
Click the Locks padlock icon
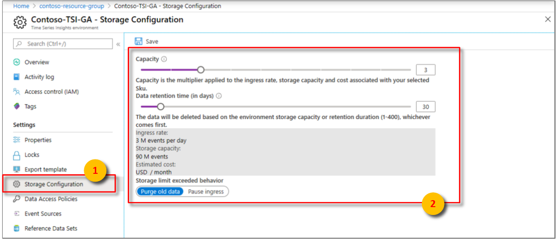coord(17,155)
